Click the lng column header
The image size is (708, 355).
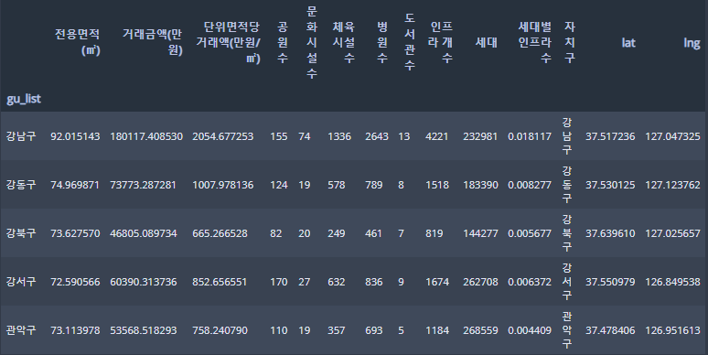(x=692, y=42)
